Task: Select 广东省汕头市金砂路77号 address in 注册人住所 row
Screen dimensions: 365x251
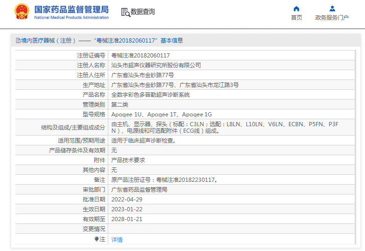Action: tap(142, 75)
